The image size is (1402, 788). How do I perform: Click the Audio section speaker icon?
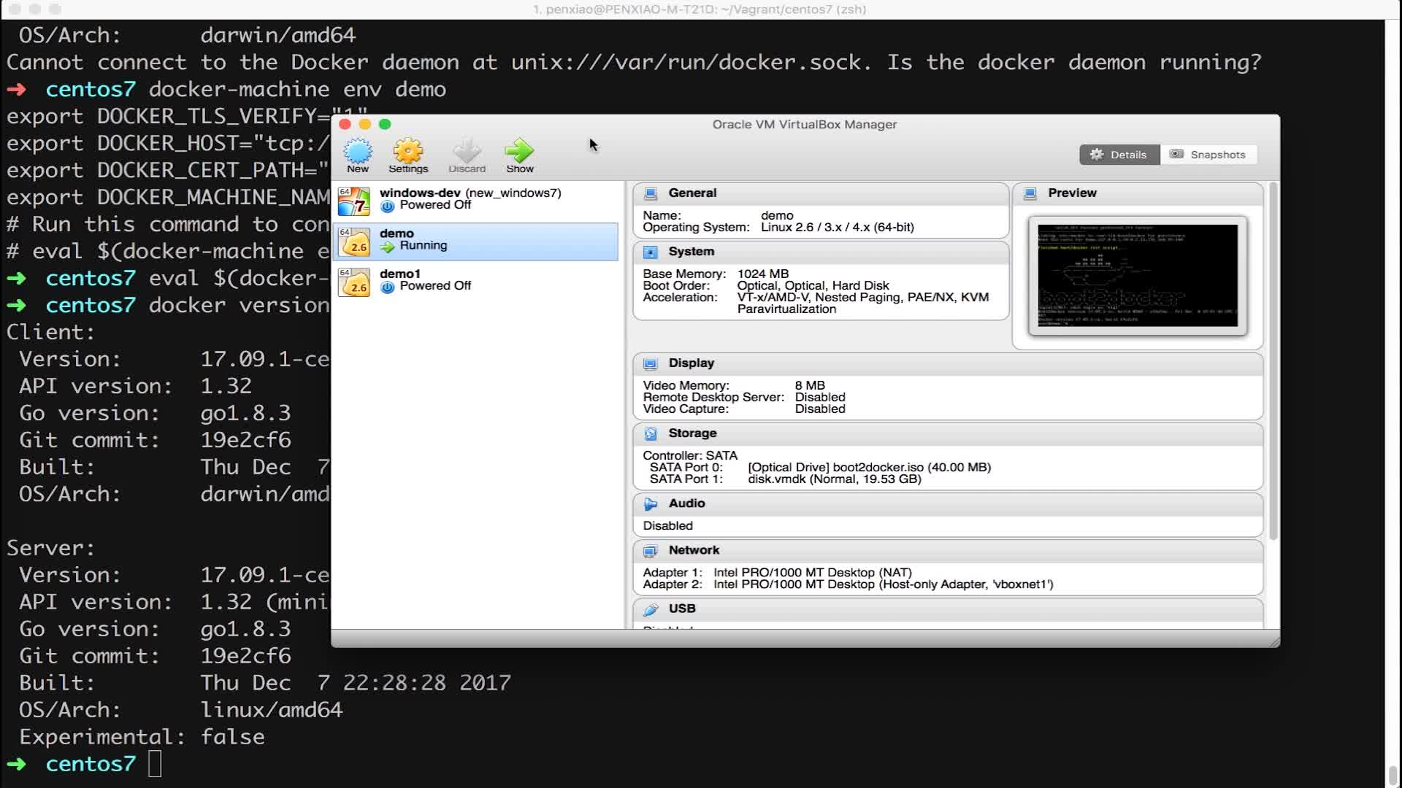650,503
